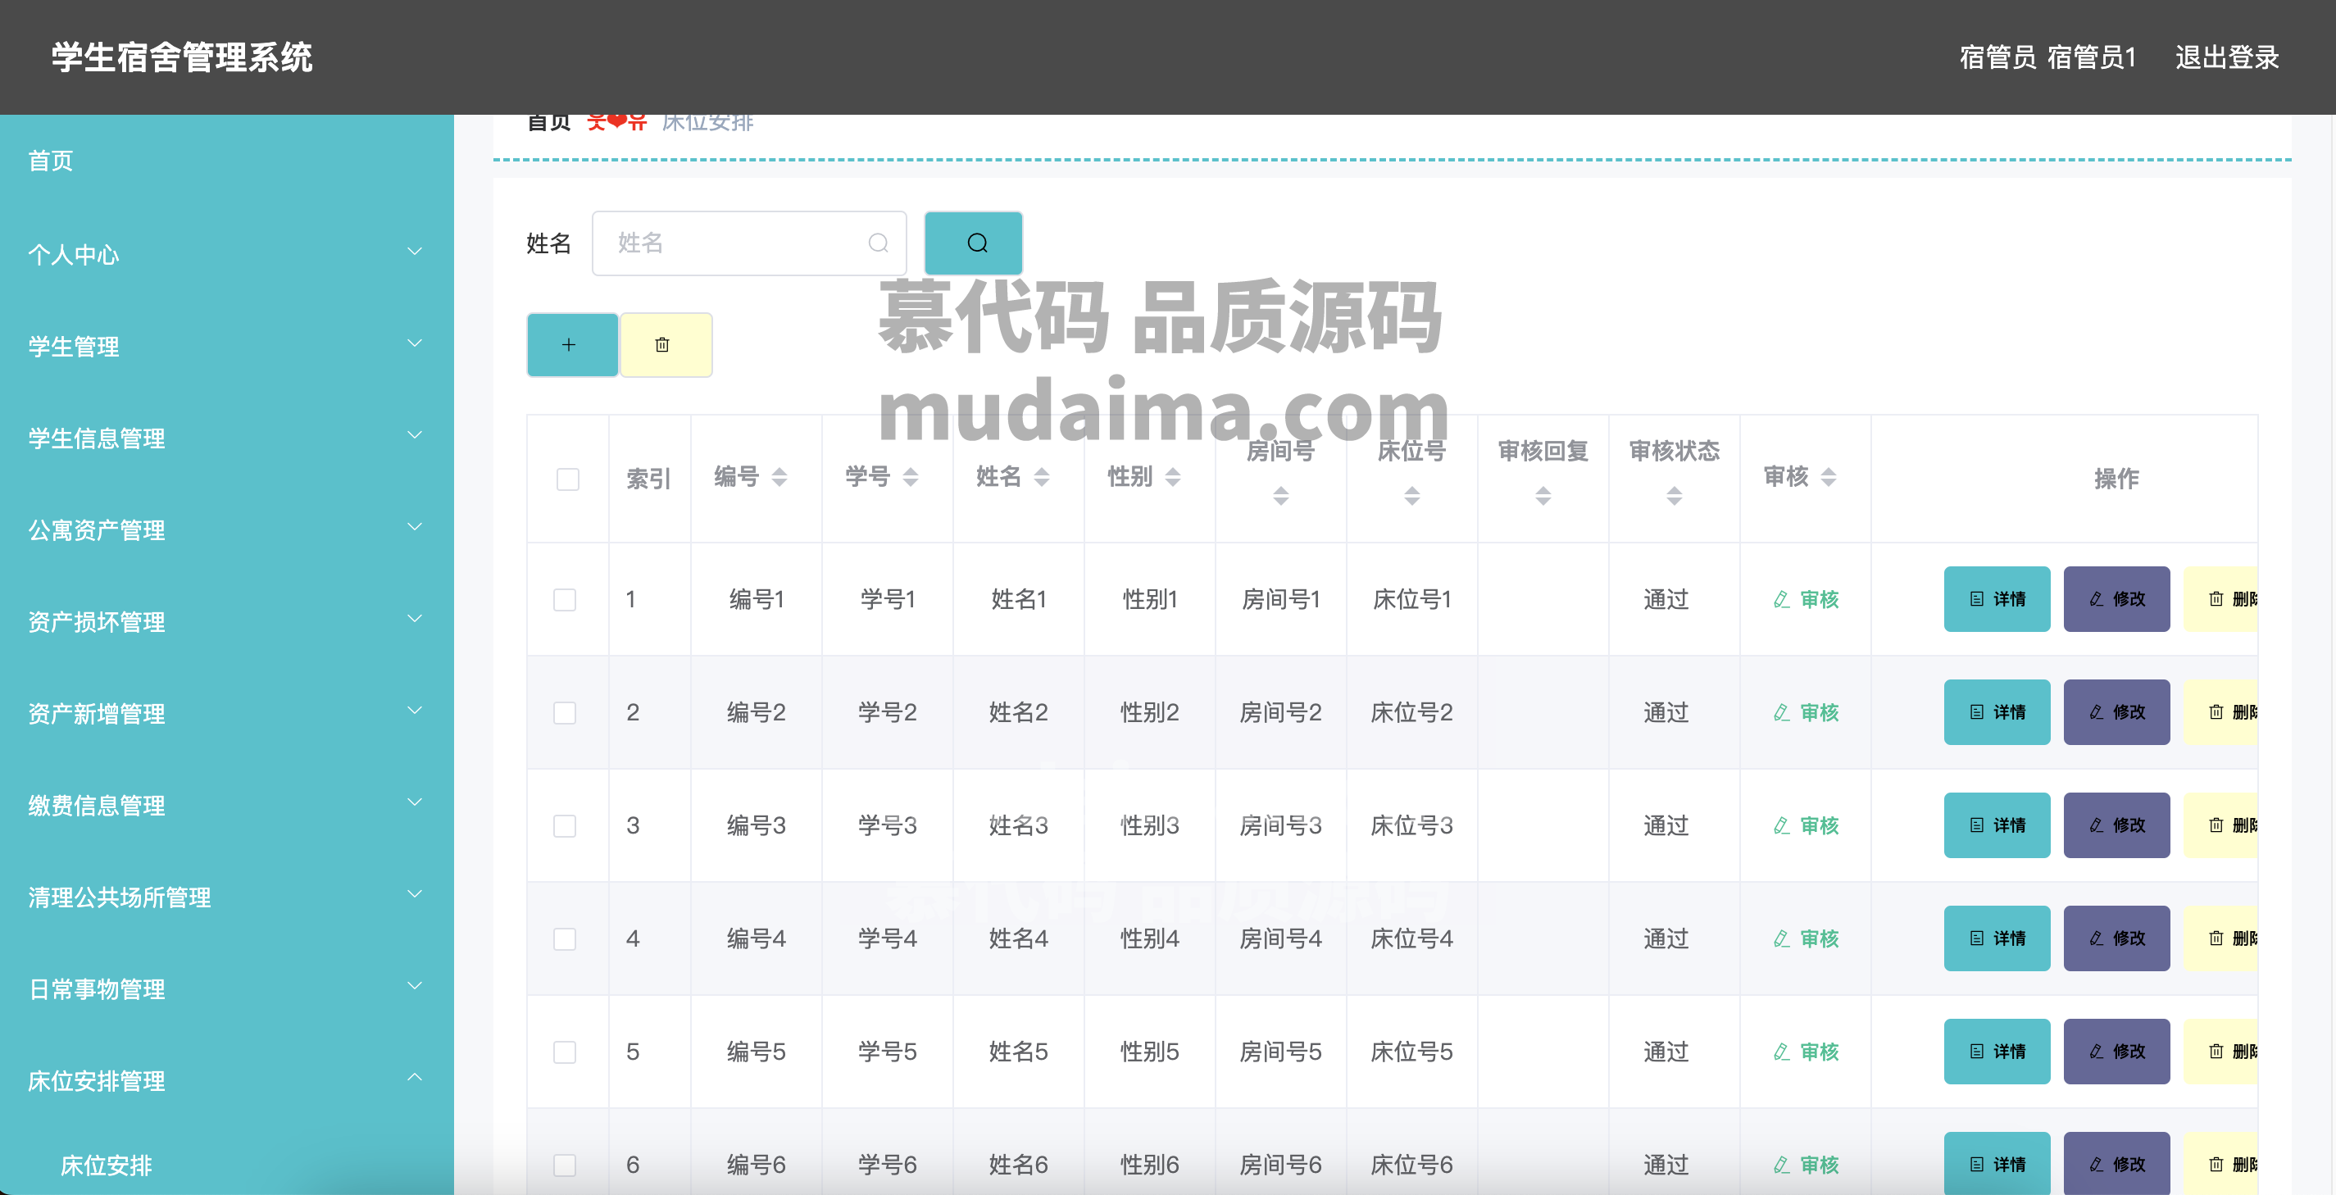Click 删除 button for row 编号1
2336x1195 pixels.
tap(2220, 599)
